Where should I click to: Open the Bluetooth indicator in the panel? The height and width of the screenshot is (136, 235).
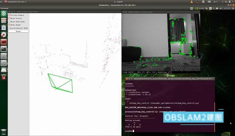tap(214, 8)
